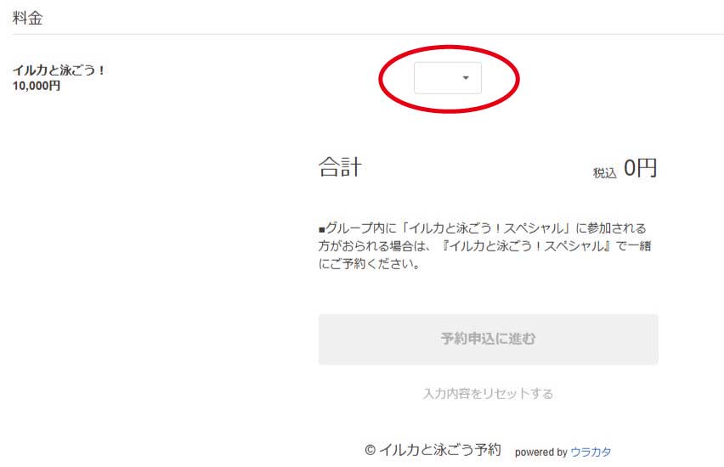This screenshot has width=724, height=467.
Task: Open the イルカと泳ごう！ quantity dropdown
Action: (448, 78)
